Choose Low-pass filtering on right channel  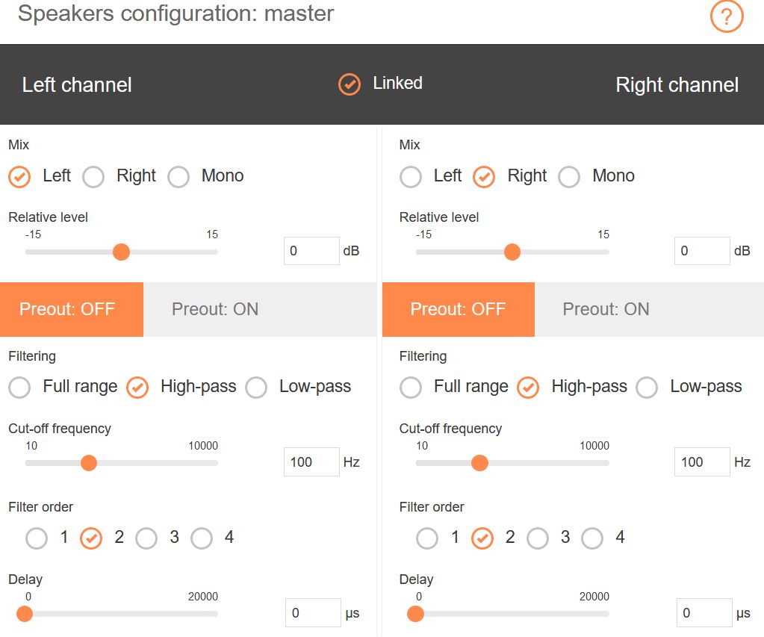point(647,388)
